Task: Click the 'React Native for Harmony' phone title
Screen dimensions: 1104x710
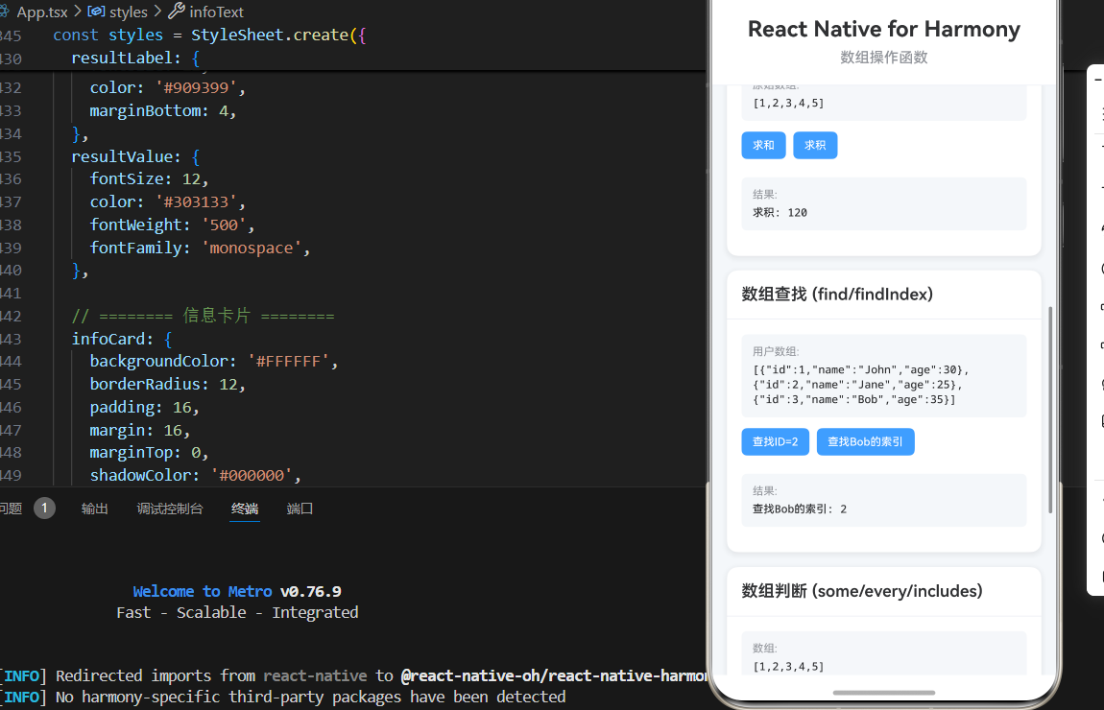Action: (x=883, y=30)
